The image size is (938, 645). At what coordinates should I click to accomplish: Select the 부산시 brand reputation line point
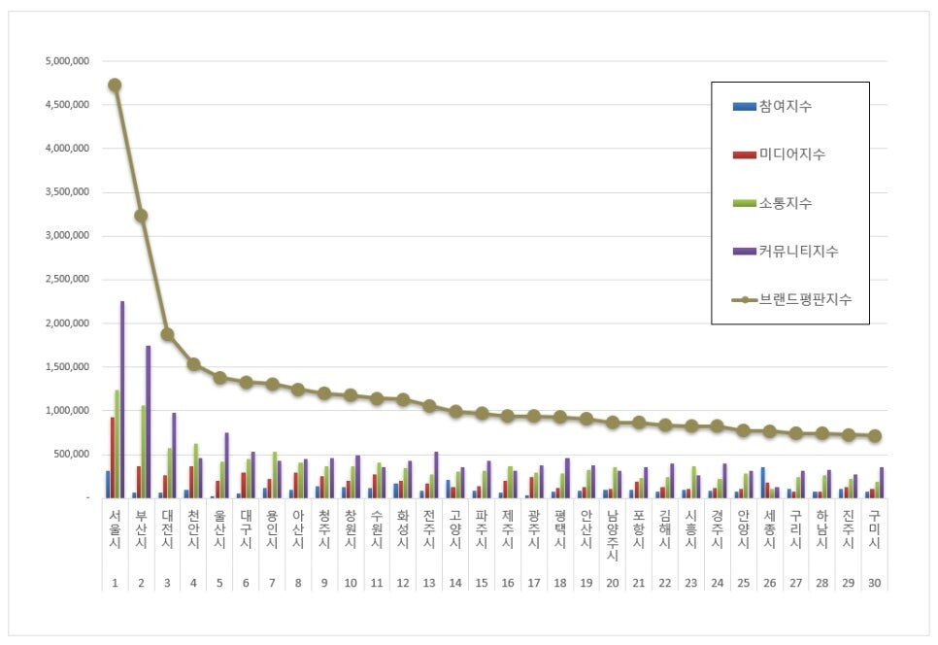point(141,216)
